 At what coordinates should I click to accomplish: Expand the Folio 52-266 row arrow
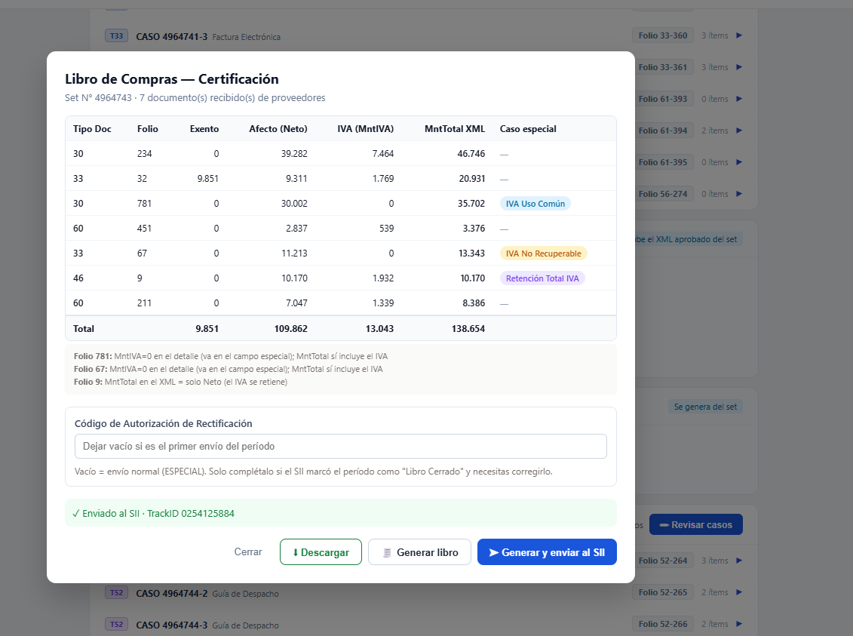tap(739, 624)
